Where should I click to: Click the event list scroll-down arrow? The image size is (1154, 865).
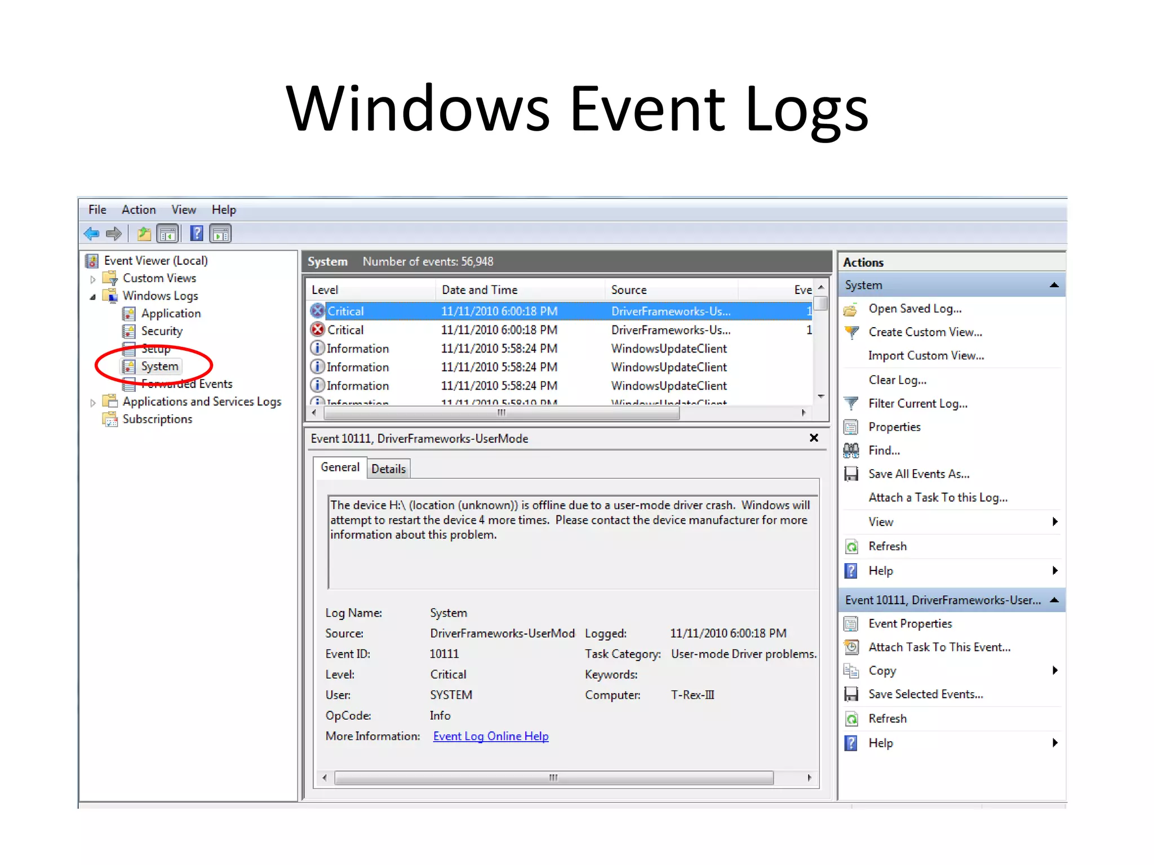[821, 397]
